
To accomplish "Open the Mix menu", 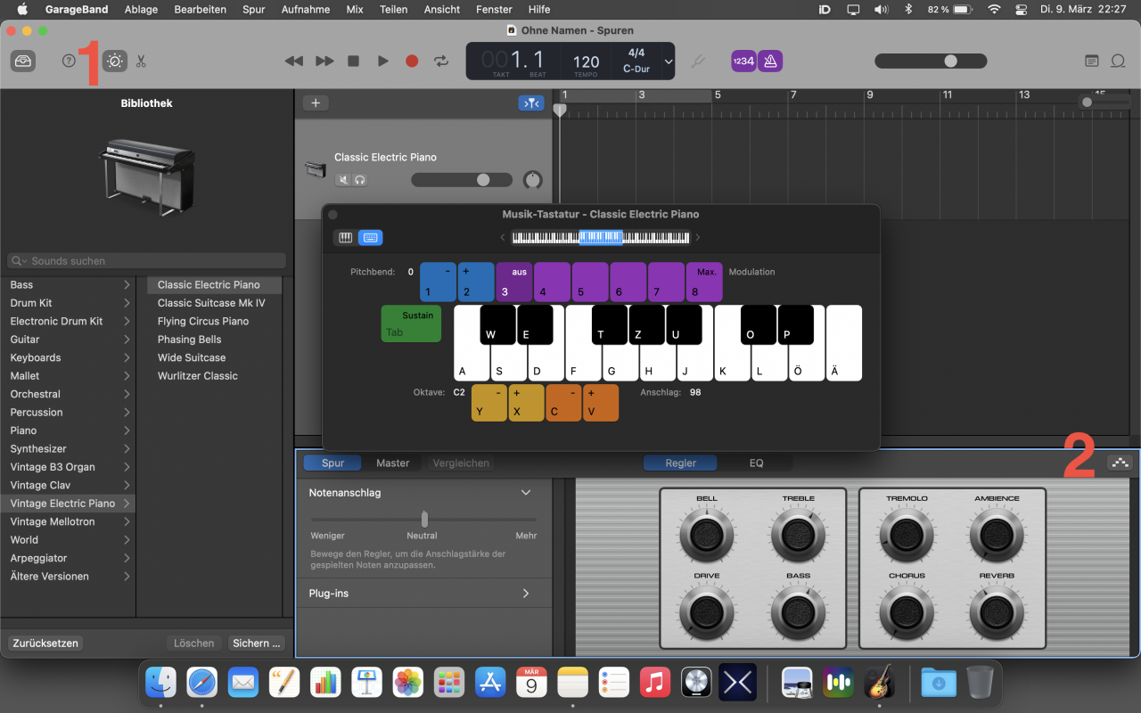I will 355,10.
